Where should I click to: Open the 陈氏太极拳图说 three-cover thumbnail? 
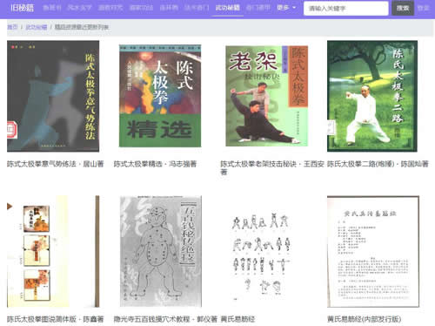tap(53, 251)
